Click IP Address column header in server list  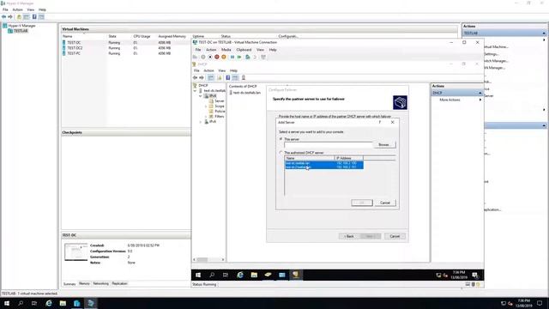349,158
